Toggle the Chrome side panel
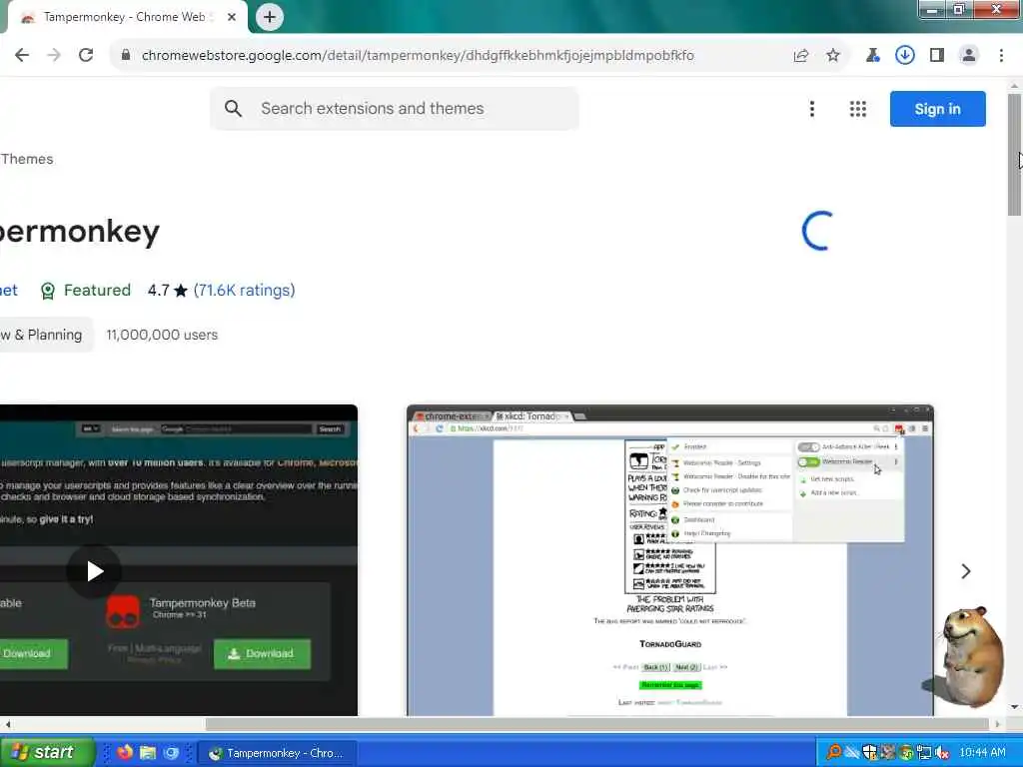This screenshot has height=767, width=1023. click(x=937, y=56)
